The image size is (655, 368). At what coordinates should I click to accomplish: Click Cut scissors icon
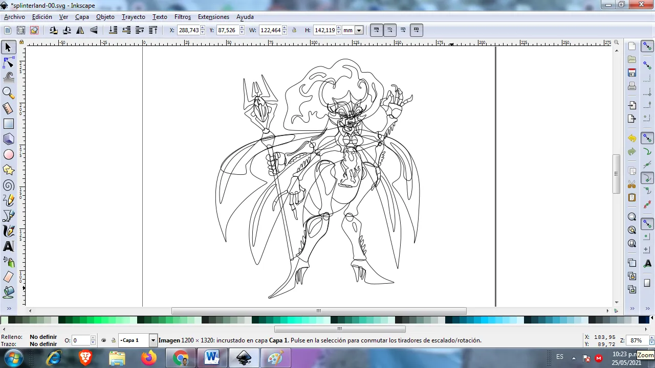632,185
